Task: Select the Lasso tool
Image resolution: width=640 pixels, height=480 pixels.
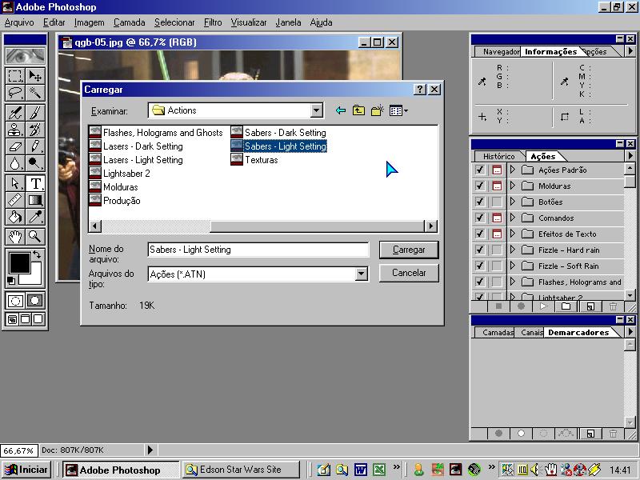Action: (15, 93)
